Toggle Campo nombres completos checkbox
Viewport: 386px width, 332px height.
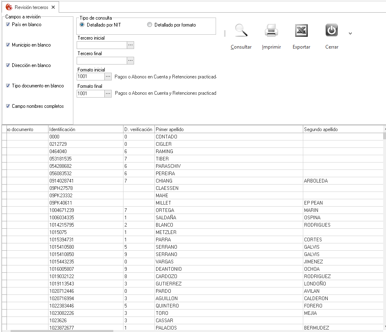click(x=8, y=106)
